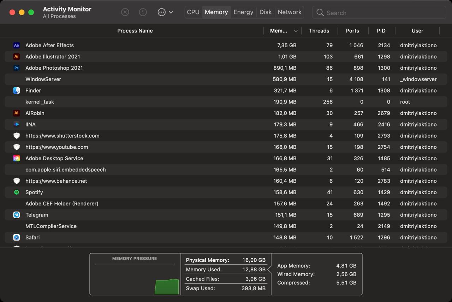Image resolution: width=452 pixels, height=302 pixels.
Task: Click the shield icon beside shutterstock.com
Action: point(16,136)
